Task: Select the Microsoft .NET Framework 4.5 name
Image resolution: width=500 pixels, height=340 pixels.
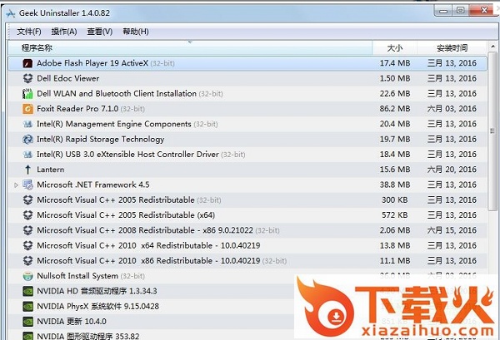Action: pos(93,185)
